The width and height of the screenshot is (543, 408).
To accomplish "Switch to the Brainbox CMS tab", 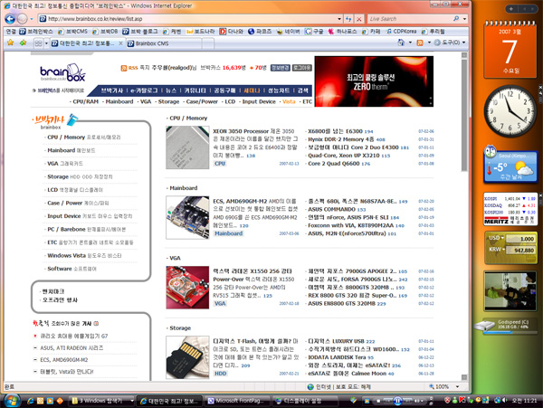I will click(x=164, y=43).
